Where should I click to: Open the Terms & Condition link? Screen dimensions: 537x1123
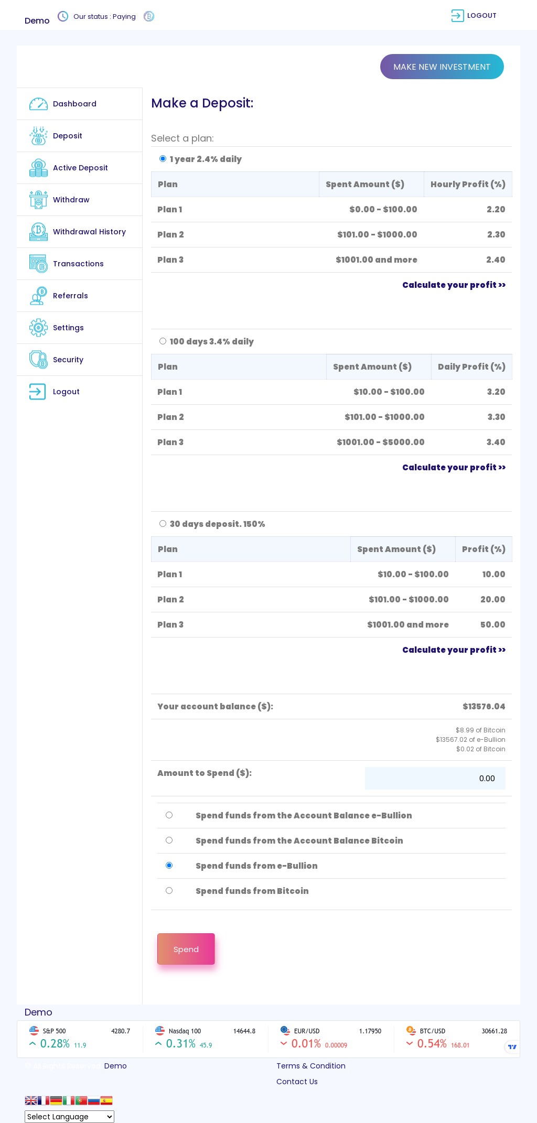click(310, 1066)
